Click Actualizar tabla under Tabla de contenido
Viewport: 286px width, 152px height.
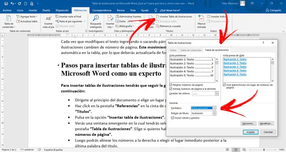coord(27,21)
